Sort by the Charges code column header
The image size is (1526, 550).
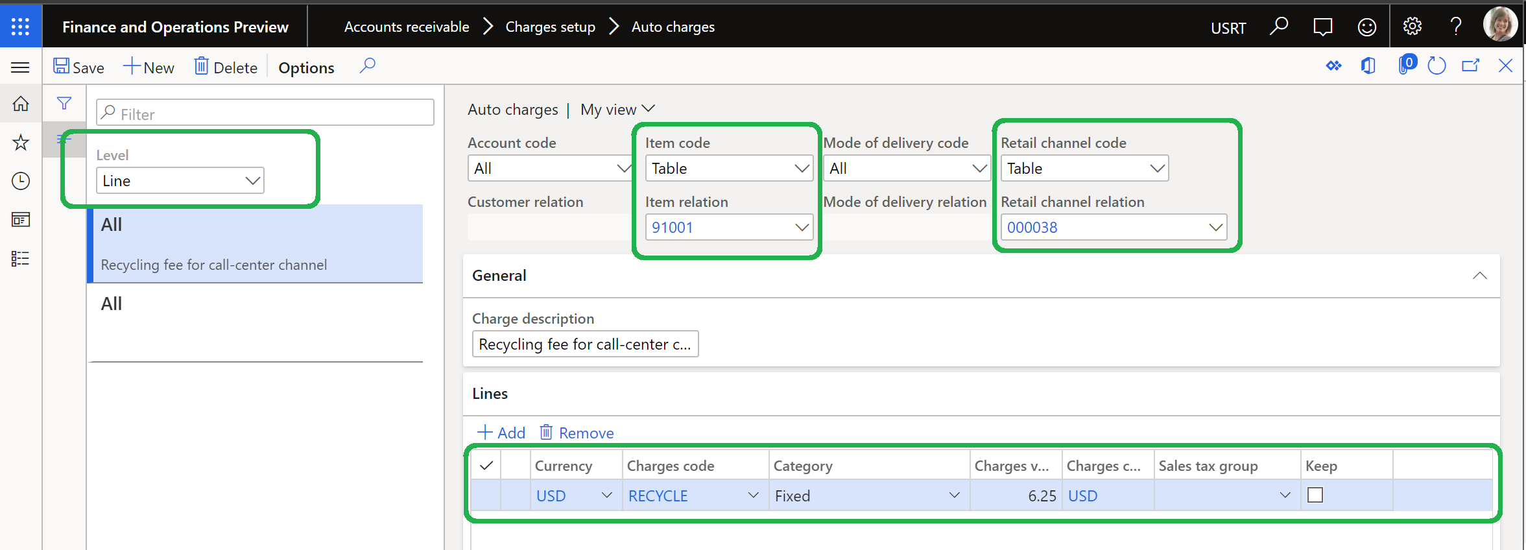coord(695,466)
